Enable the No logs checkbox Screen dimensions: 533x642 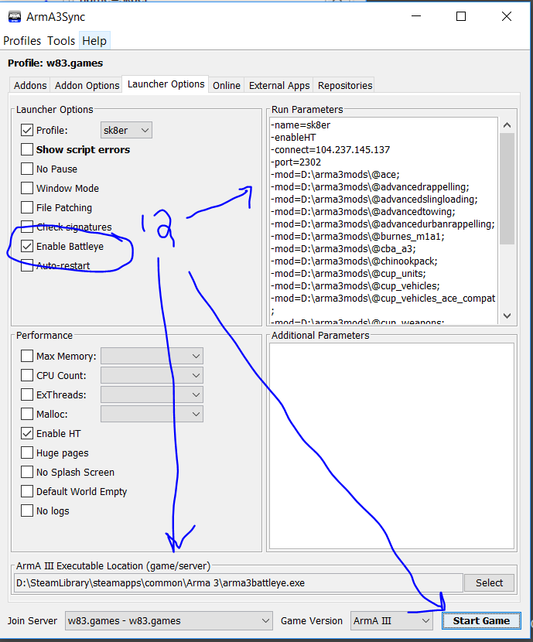27,511
